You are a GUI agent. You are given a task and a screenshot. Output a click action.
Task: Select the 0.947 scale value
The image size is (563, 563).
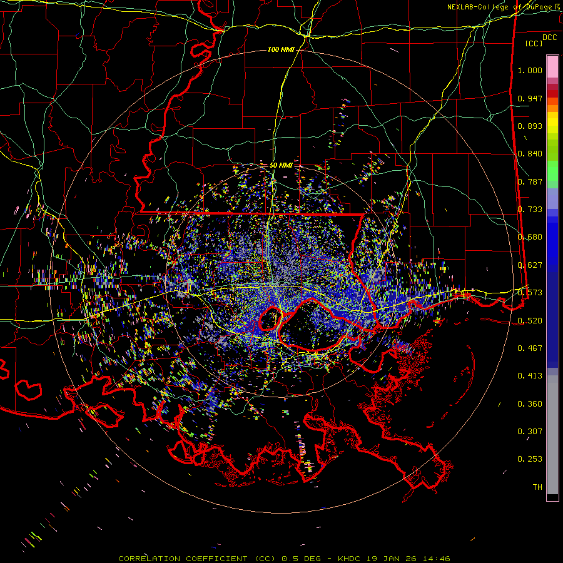coord(530,98)
